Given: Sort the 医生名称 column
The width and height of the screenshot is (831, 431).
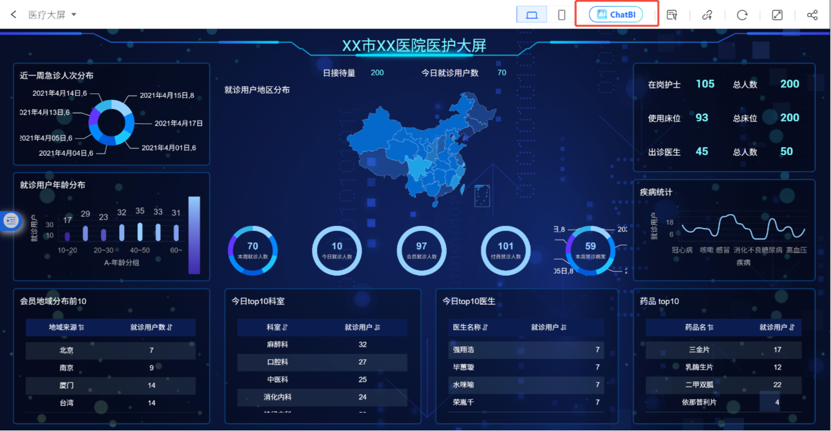Looking at the screenshot, I should coord(485,327).
